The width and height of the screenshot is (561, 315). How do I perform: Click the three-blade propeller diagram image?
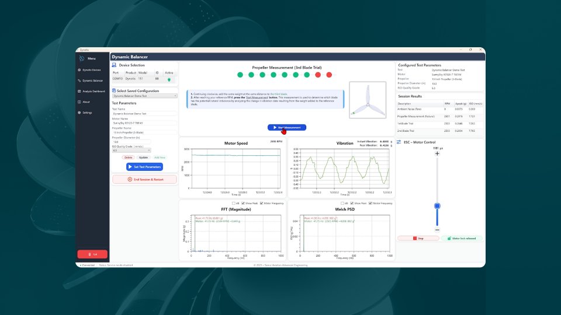pyautogui.click(x=368, y=100)
